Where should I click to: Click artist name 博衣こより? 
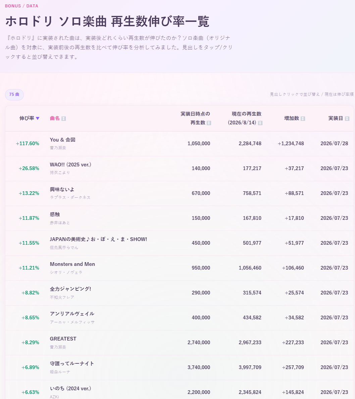60,172
